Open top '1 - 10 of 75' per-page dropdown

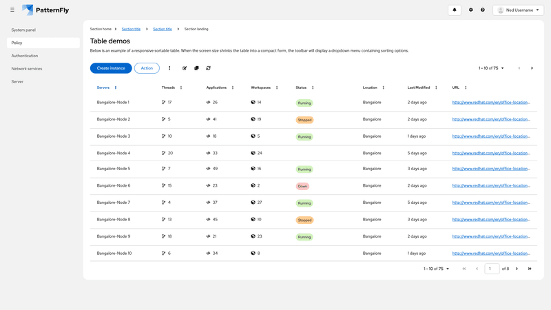click(x=491, y=68)
